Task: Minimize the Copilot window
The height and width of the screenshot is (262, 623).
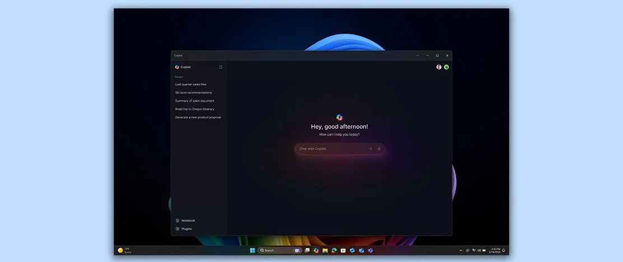Action: coord(427,55)
